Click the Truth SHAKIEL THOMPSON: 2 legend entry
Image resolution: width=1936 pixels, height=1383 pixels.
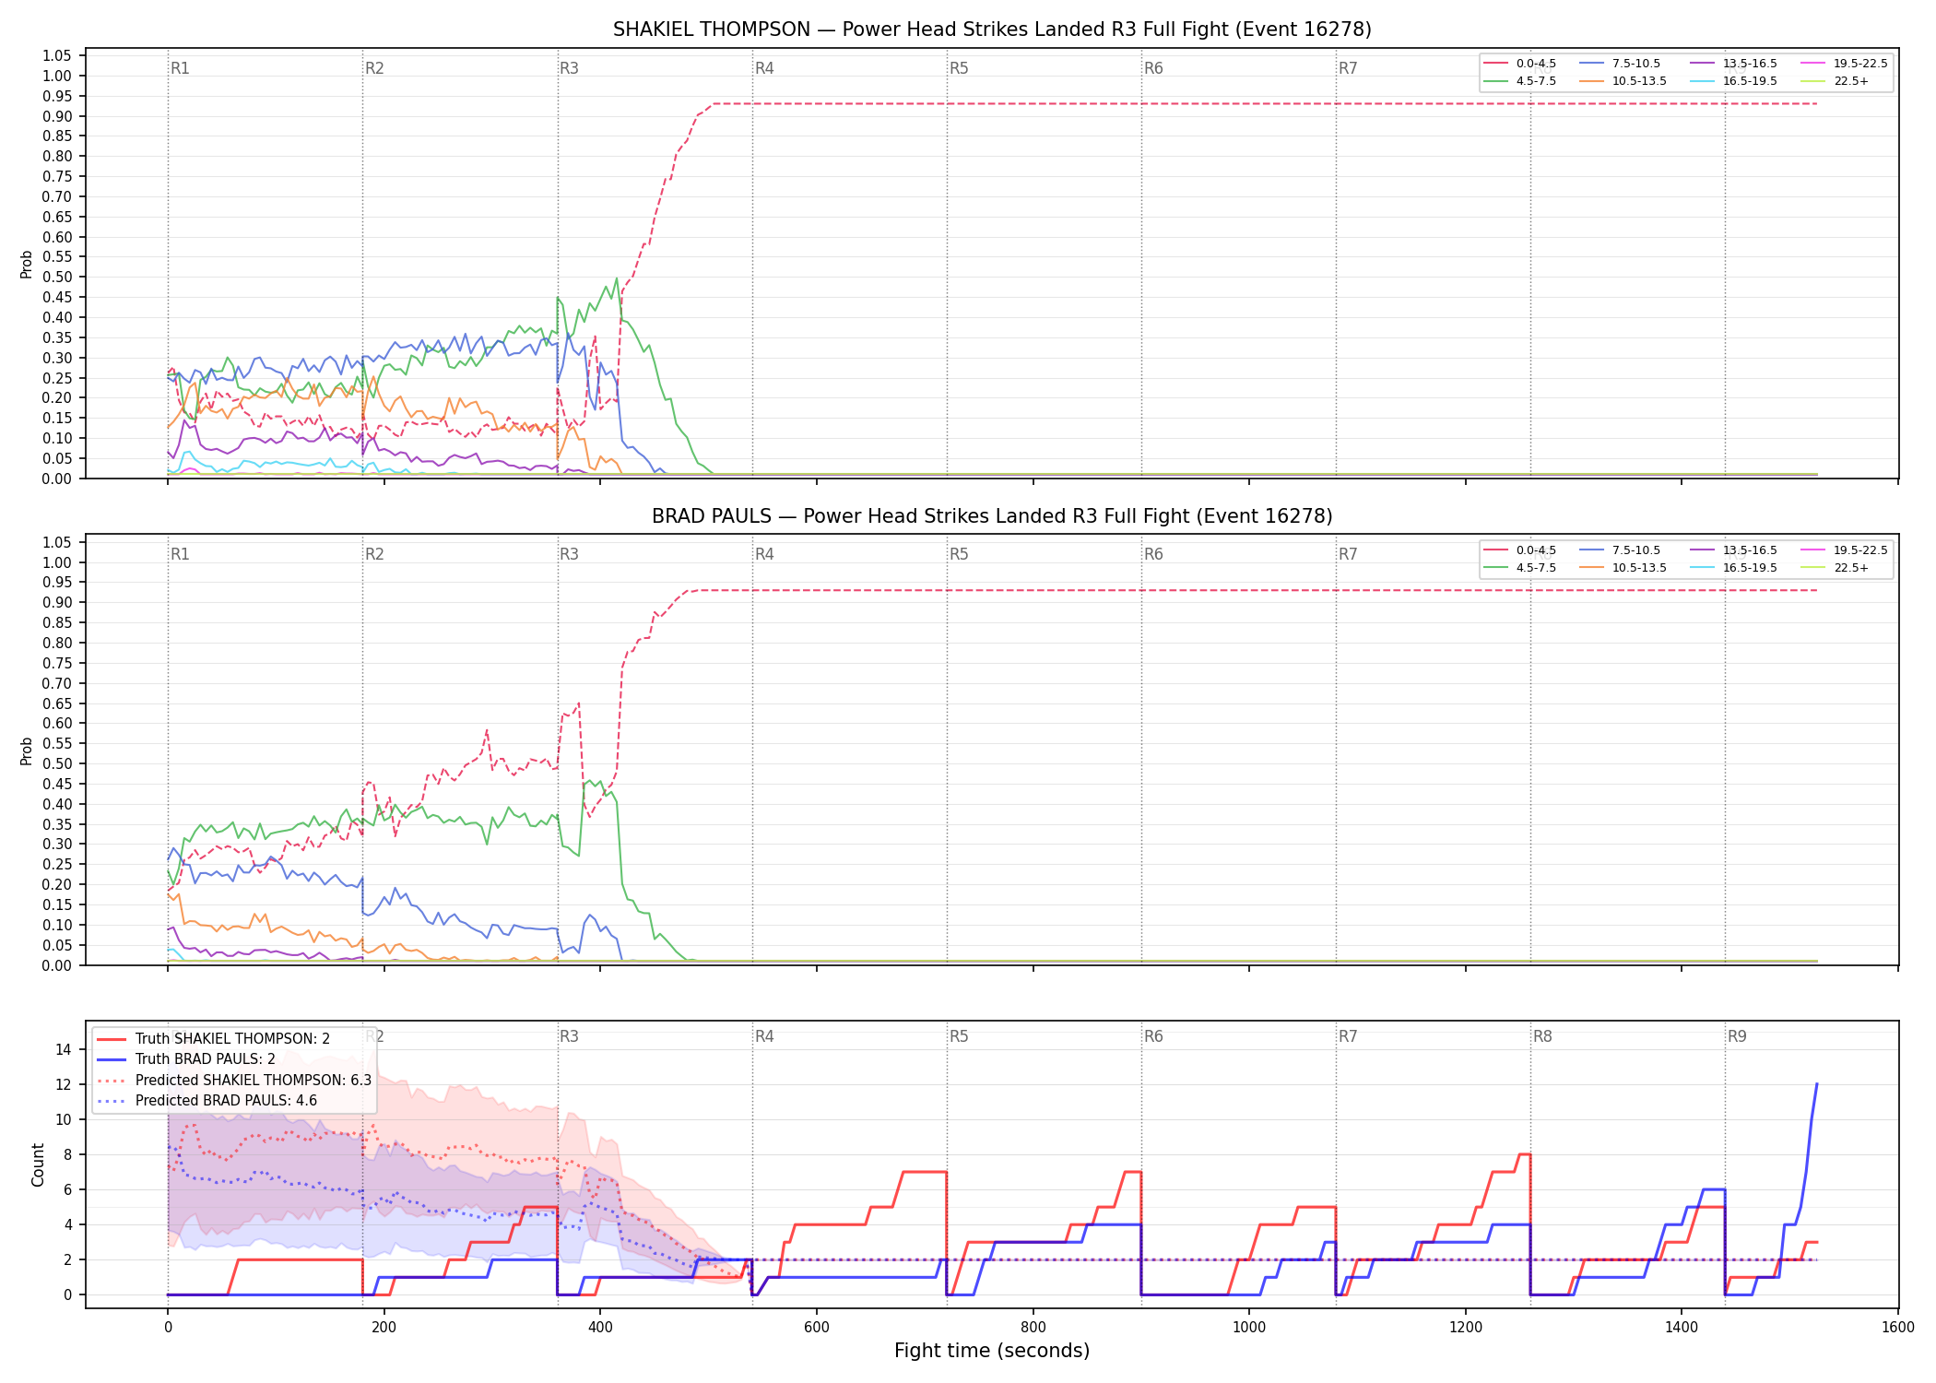[213, 1039]
